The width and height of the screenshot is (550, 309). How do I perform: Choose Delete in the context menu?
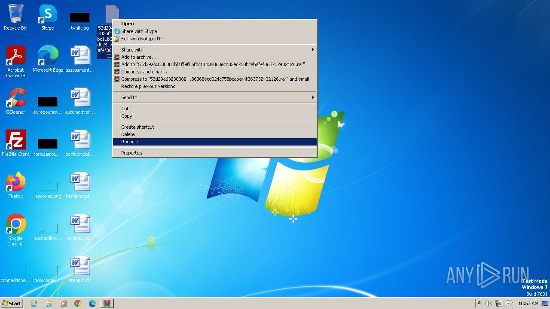click(215, 134)
